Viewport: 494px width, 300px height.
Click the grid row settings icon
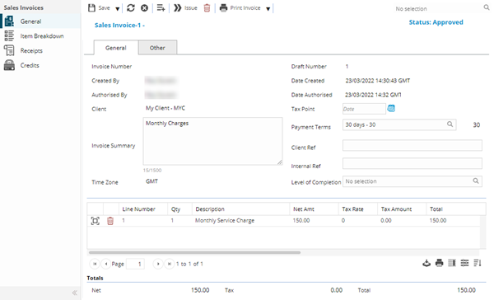(464, 263)
